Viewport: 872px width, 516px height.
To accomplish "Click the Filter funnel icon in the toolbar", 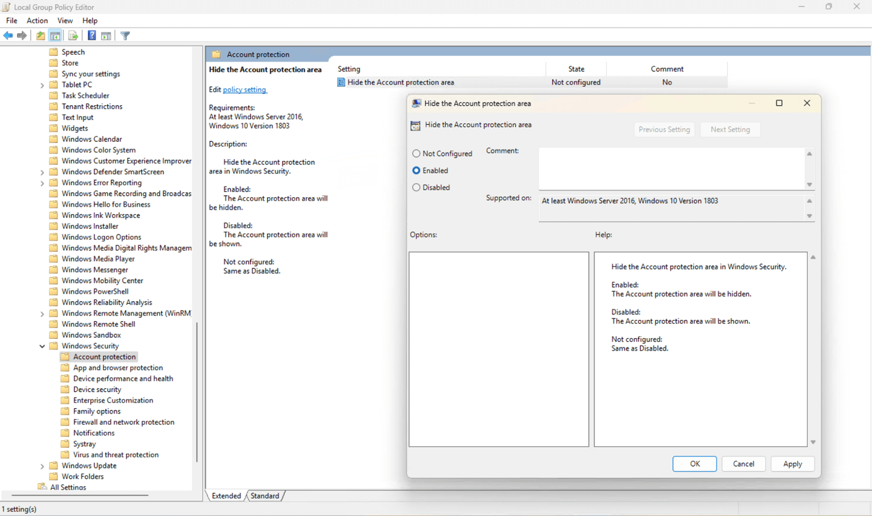I will click(x=125, y=35).
